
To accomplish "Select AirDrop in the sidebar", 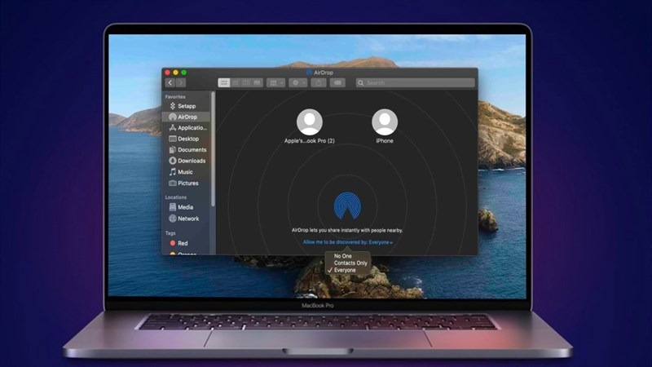I will click(187, 117).
